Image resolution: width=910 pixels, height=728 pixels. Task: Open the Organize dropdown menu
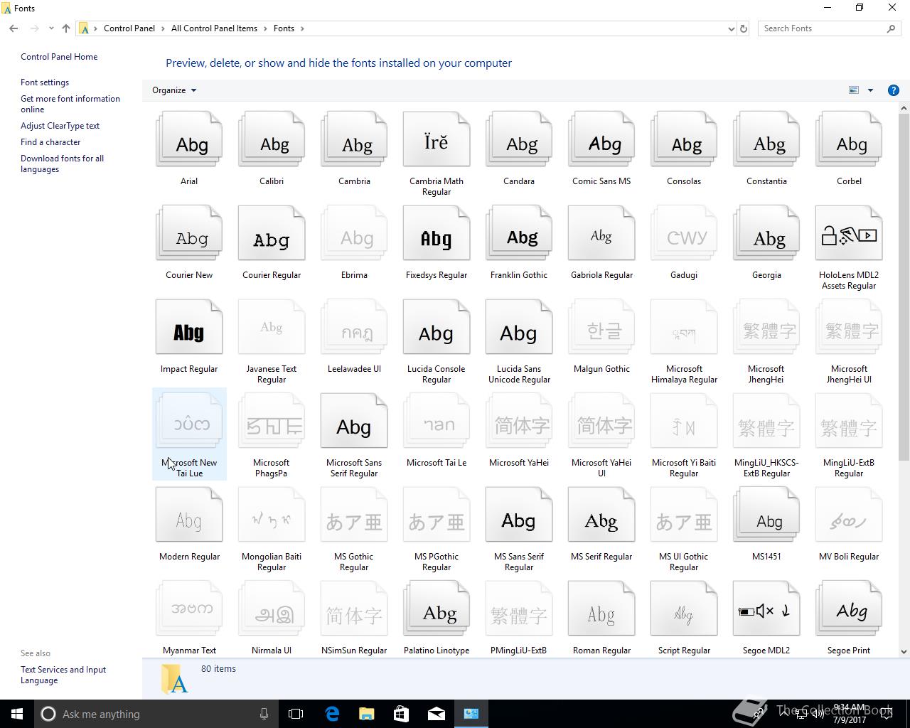click(174, 90)
